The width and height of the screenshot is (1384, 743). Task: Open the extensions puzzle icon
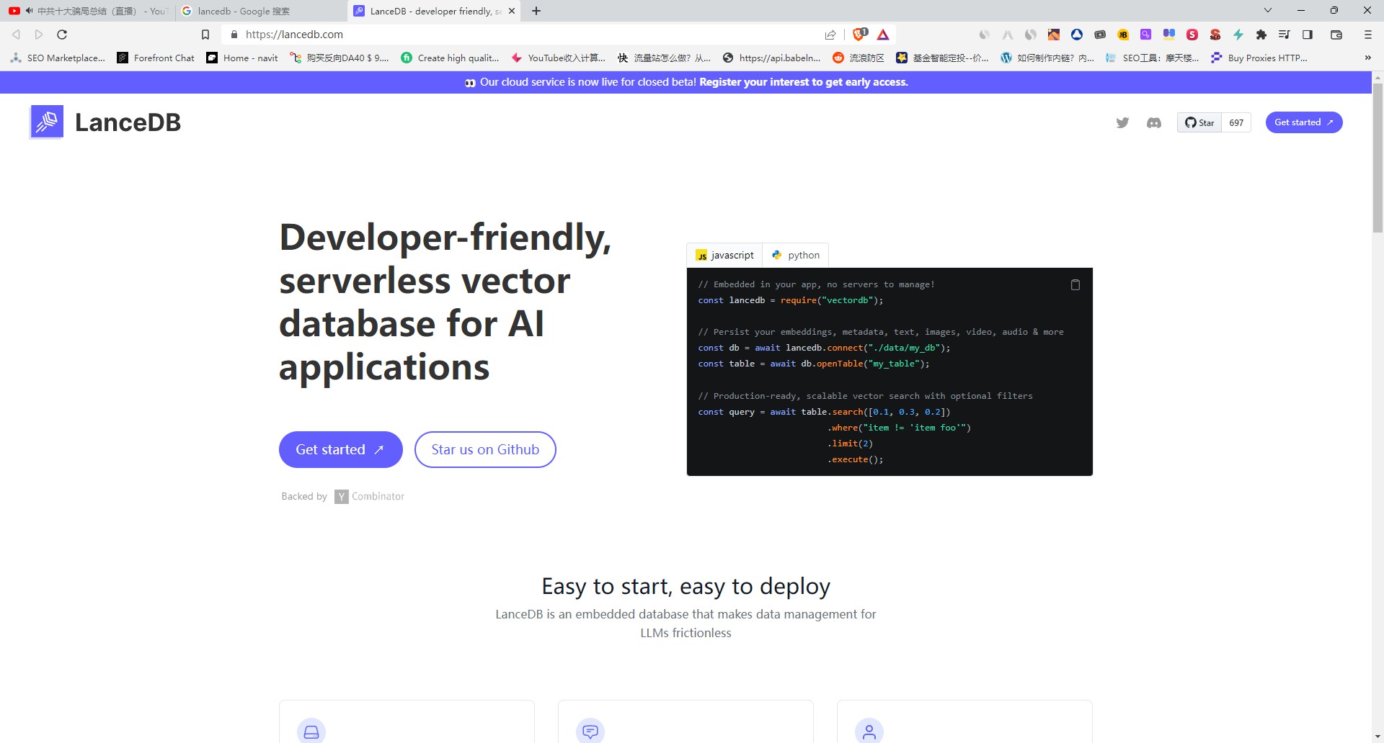tap(1261, 35)
